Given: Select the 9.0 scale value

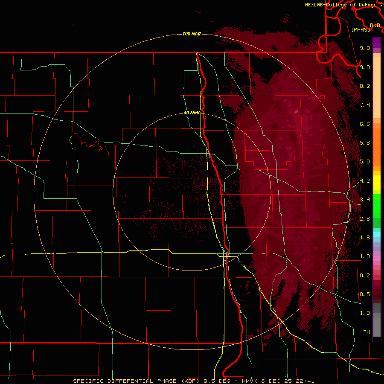Looking at the screenshot, I should click(x=365, y=67).
